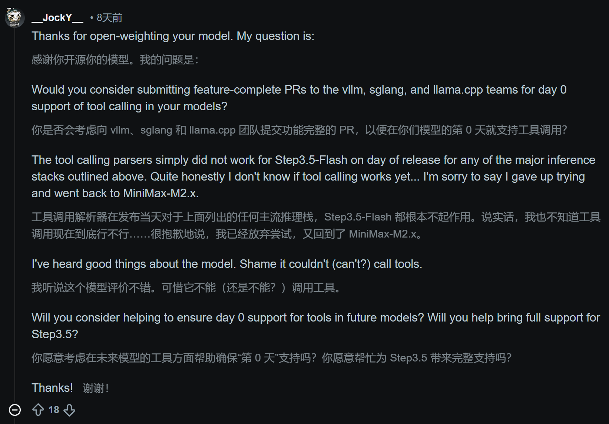Click the Chinese translation mentioning vllm、sglang
Screen dimensions: 609x424
point(299,130)
